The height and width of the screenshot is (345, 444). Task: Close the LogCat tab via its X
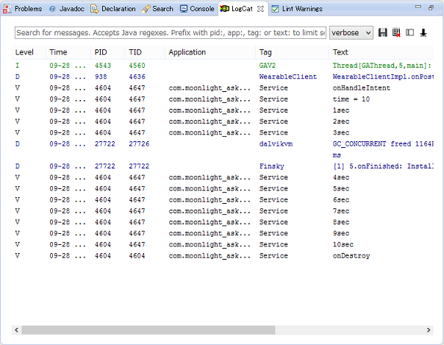click(260, 9)
